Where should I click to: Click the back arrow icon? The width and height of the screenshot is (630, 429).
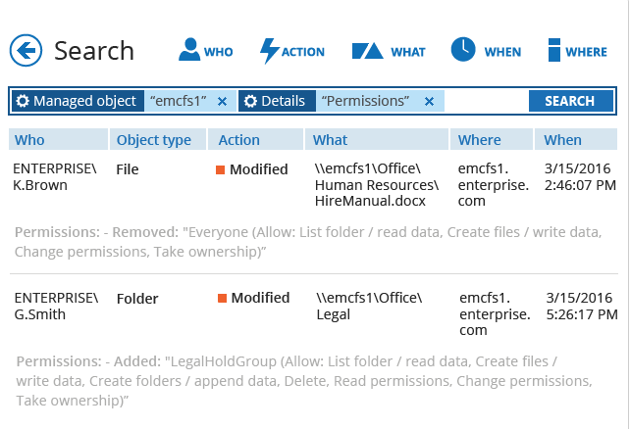tap(25, 49)
